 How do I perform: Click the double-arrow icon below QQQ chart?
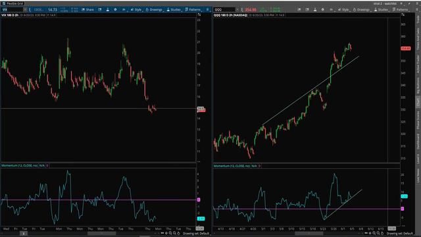[366, 233]
